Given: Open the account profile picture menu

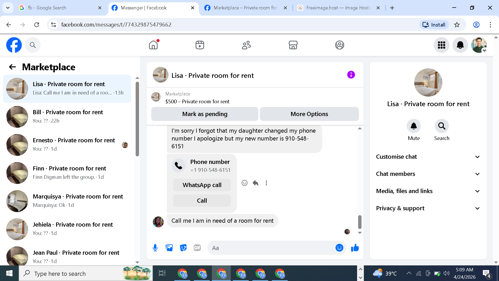Looking at the screenshot, I should 479,45.
